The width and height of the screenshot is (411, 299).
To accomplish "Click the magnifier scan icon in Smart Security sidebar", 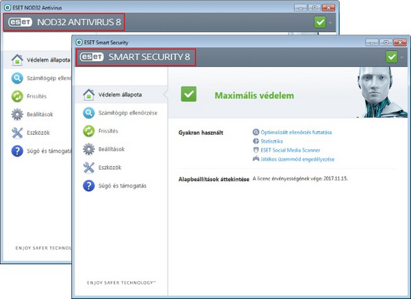I will click(88, 112).
